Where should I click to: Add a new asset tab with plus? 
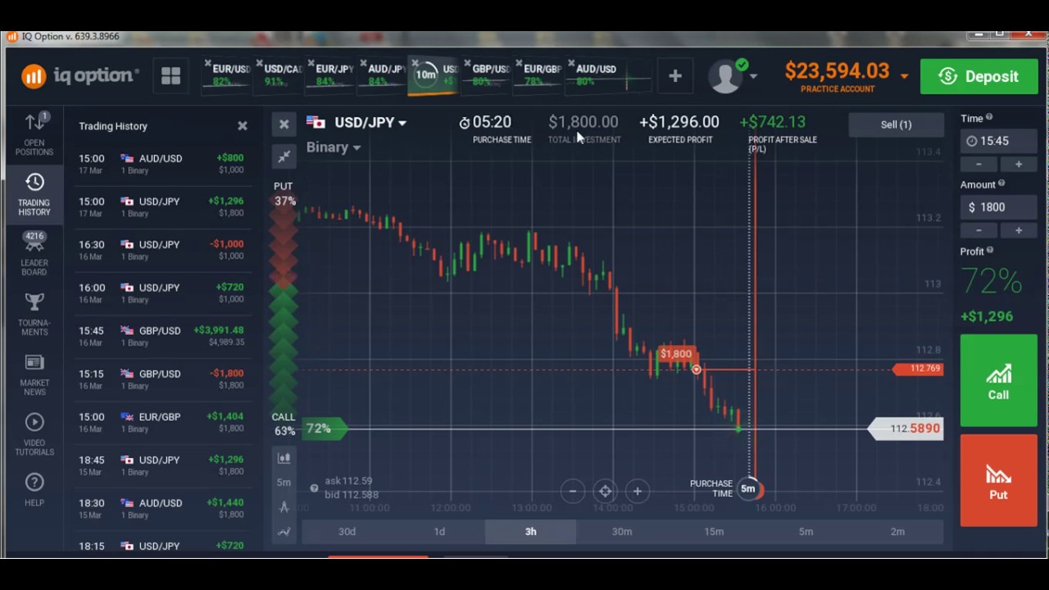click(x=674, y=76)
